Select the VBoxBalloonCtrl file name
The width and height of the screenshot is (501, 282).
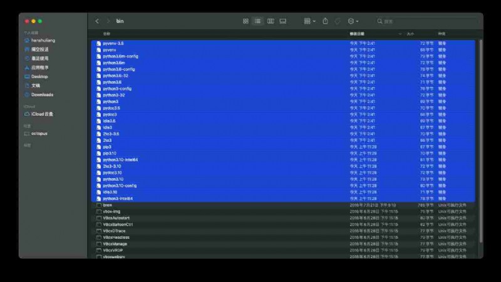pos(118,224)
